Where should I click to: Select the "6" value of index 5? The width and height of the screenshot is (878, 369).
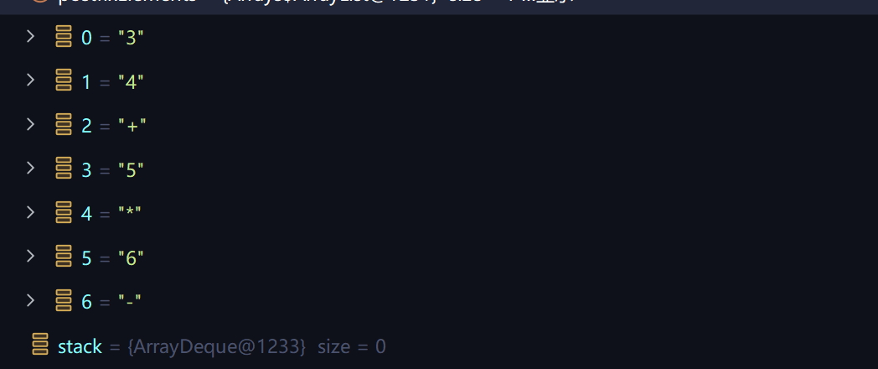click(131, 258)
